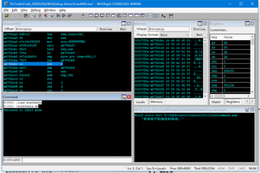Click the Disassembly panel toolbar-menu icon
The height and width of the screenshot is (173, 260).
point(124,23)
